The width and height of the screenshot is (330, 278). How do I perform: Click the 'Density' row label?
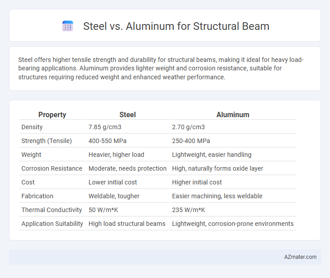click(32, 127)
